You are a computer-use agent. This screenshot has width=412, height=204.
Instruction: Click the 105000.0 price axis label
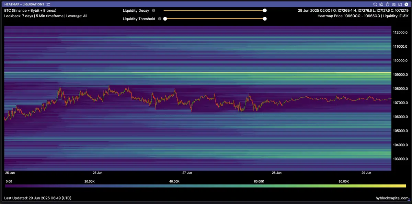[x=401, y=131]
